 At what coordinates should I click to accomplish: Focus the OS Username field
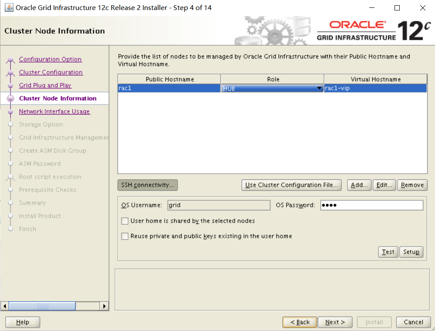(219, 205)
